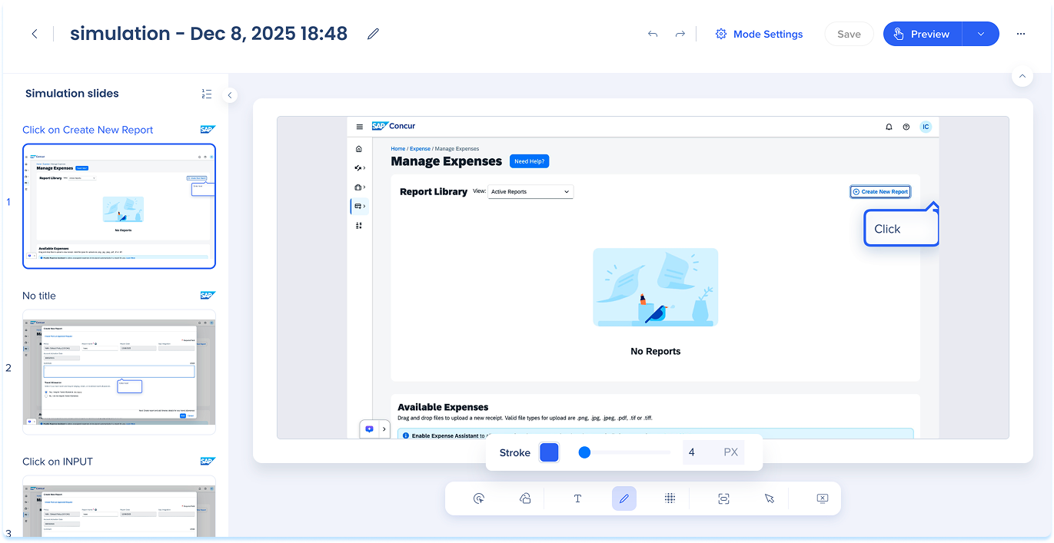Click the hotspot click-target tool icon
1054x543 pixels.
(x=479, y=498)
